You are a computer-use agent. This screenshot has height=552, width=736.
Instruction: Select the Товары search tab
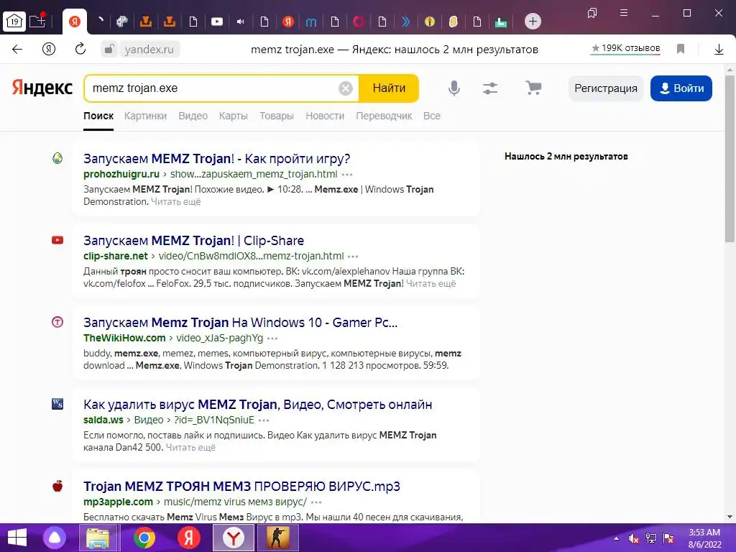(277, 116)
